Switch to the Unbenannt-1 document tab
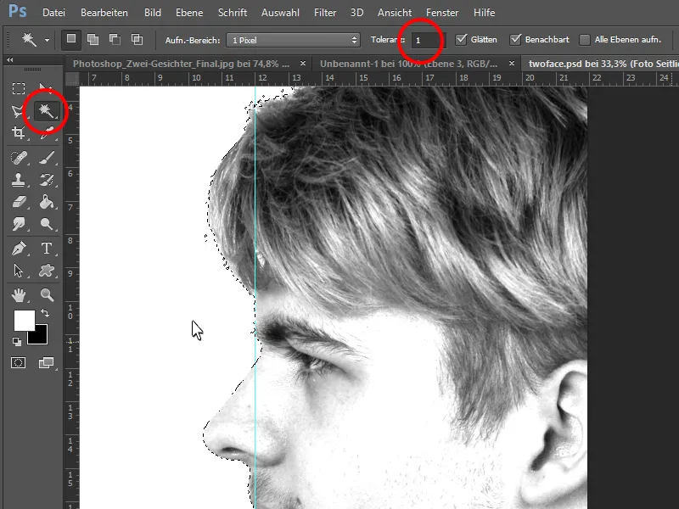Screen dimensions: 679x509 coord(408,64)
